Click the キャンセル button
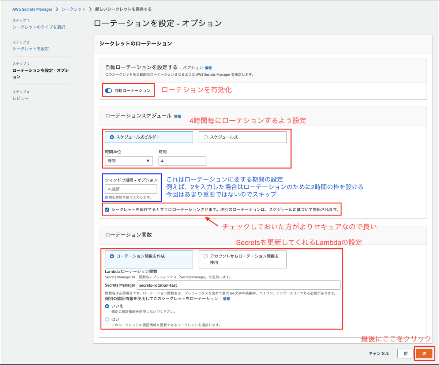The image size is (439, 365). 378,353
